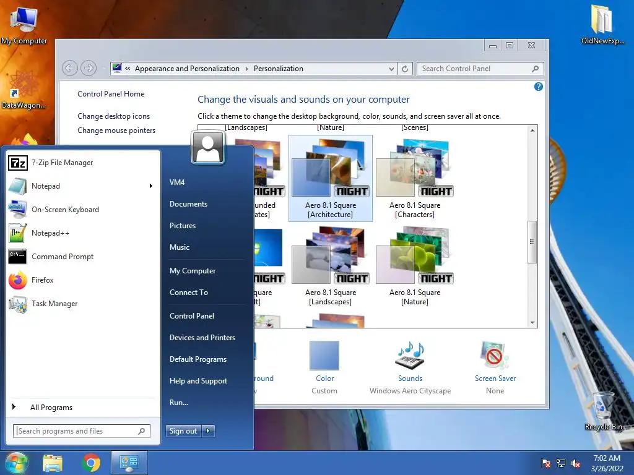This screenshot has height=475, width=634.
Task: Click the user account picture in Start menu
Action: pyautogui.click(x=208, y=147)
